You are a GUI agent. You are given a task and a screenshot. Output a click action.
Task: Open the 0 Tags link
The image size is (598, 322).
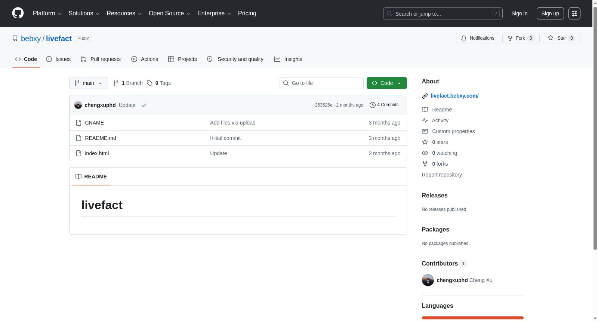[x=159, y=83]
